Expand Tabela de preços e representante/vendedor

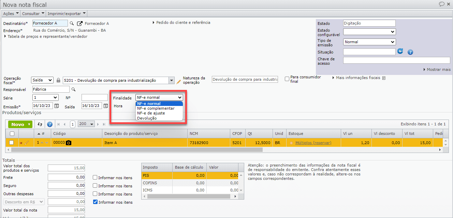coord(46,36)
